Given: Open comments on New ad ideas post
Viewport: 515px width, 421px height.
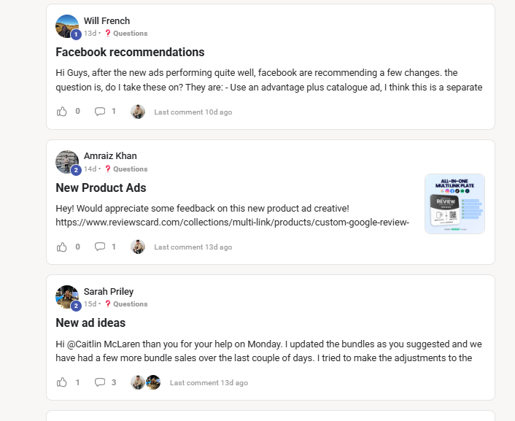Looking at the screenshot, I should coord(100,382).
